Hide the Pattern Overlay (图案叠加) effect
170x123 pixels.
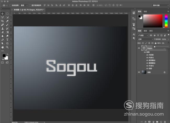[x=147, y=63]
